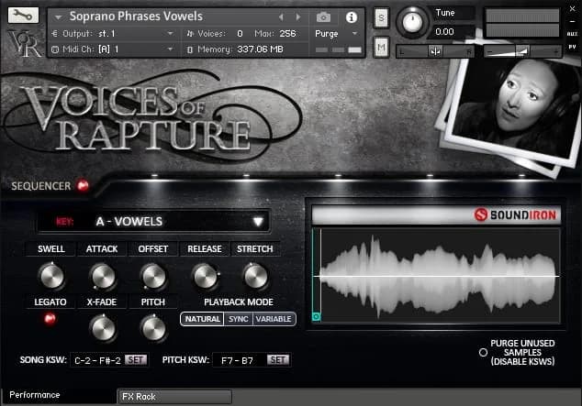Switch to the FX Rack tab
This screenshot has width=582, height=406.
(x=174, y=396)
